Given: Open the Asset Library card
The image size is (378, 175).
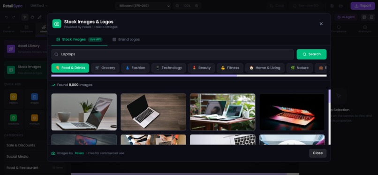Looking at the screenshot, I should point(25,49).
